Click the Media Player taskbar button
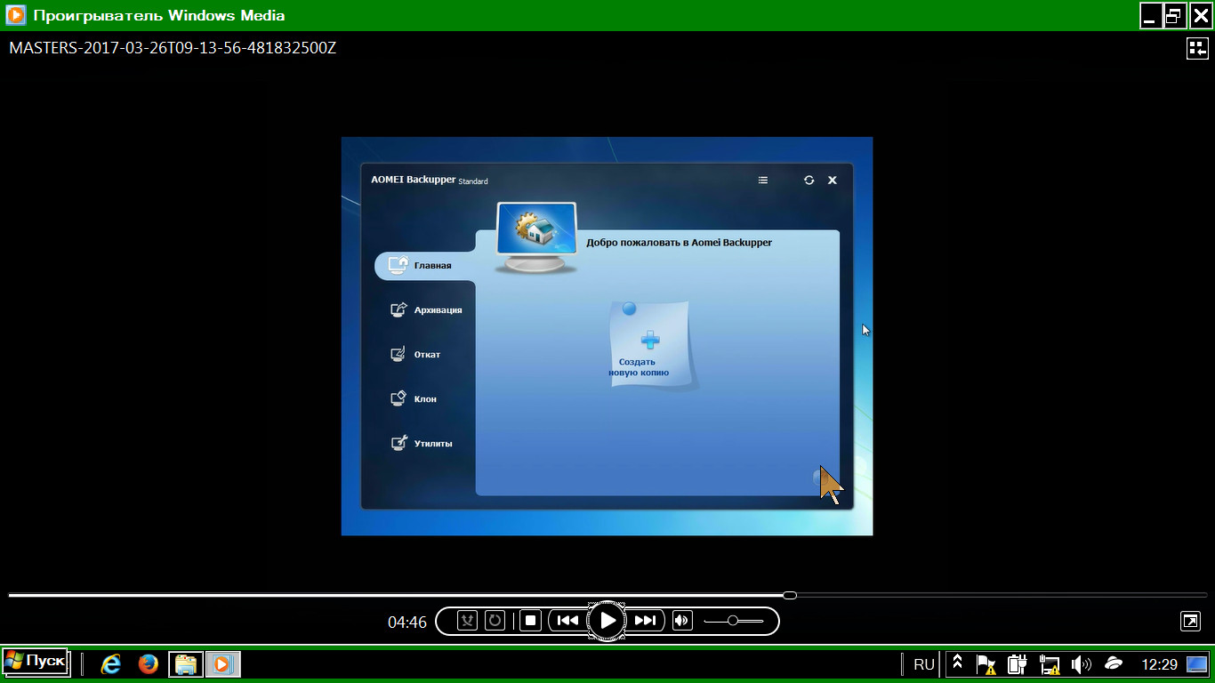Viewport: 1215px width, 683px height. [223, 663]
